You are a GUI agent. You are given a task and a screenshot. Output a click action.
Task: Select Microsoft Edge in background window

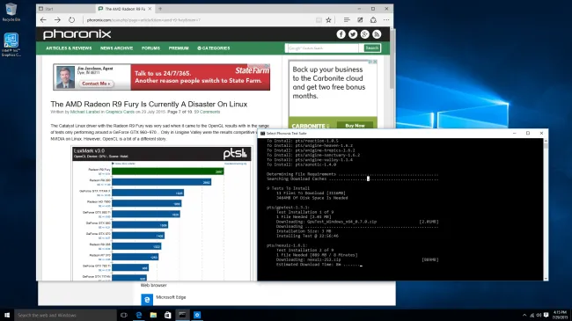(164, 299)
